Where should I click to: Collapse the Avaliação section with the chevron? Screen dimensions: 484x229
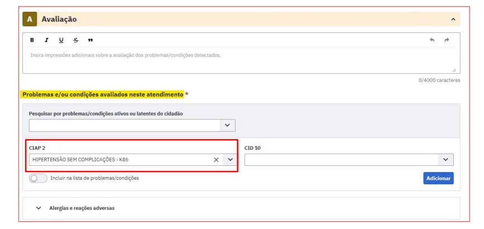tap(453, 19)
